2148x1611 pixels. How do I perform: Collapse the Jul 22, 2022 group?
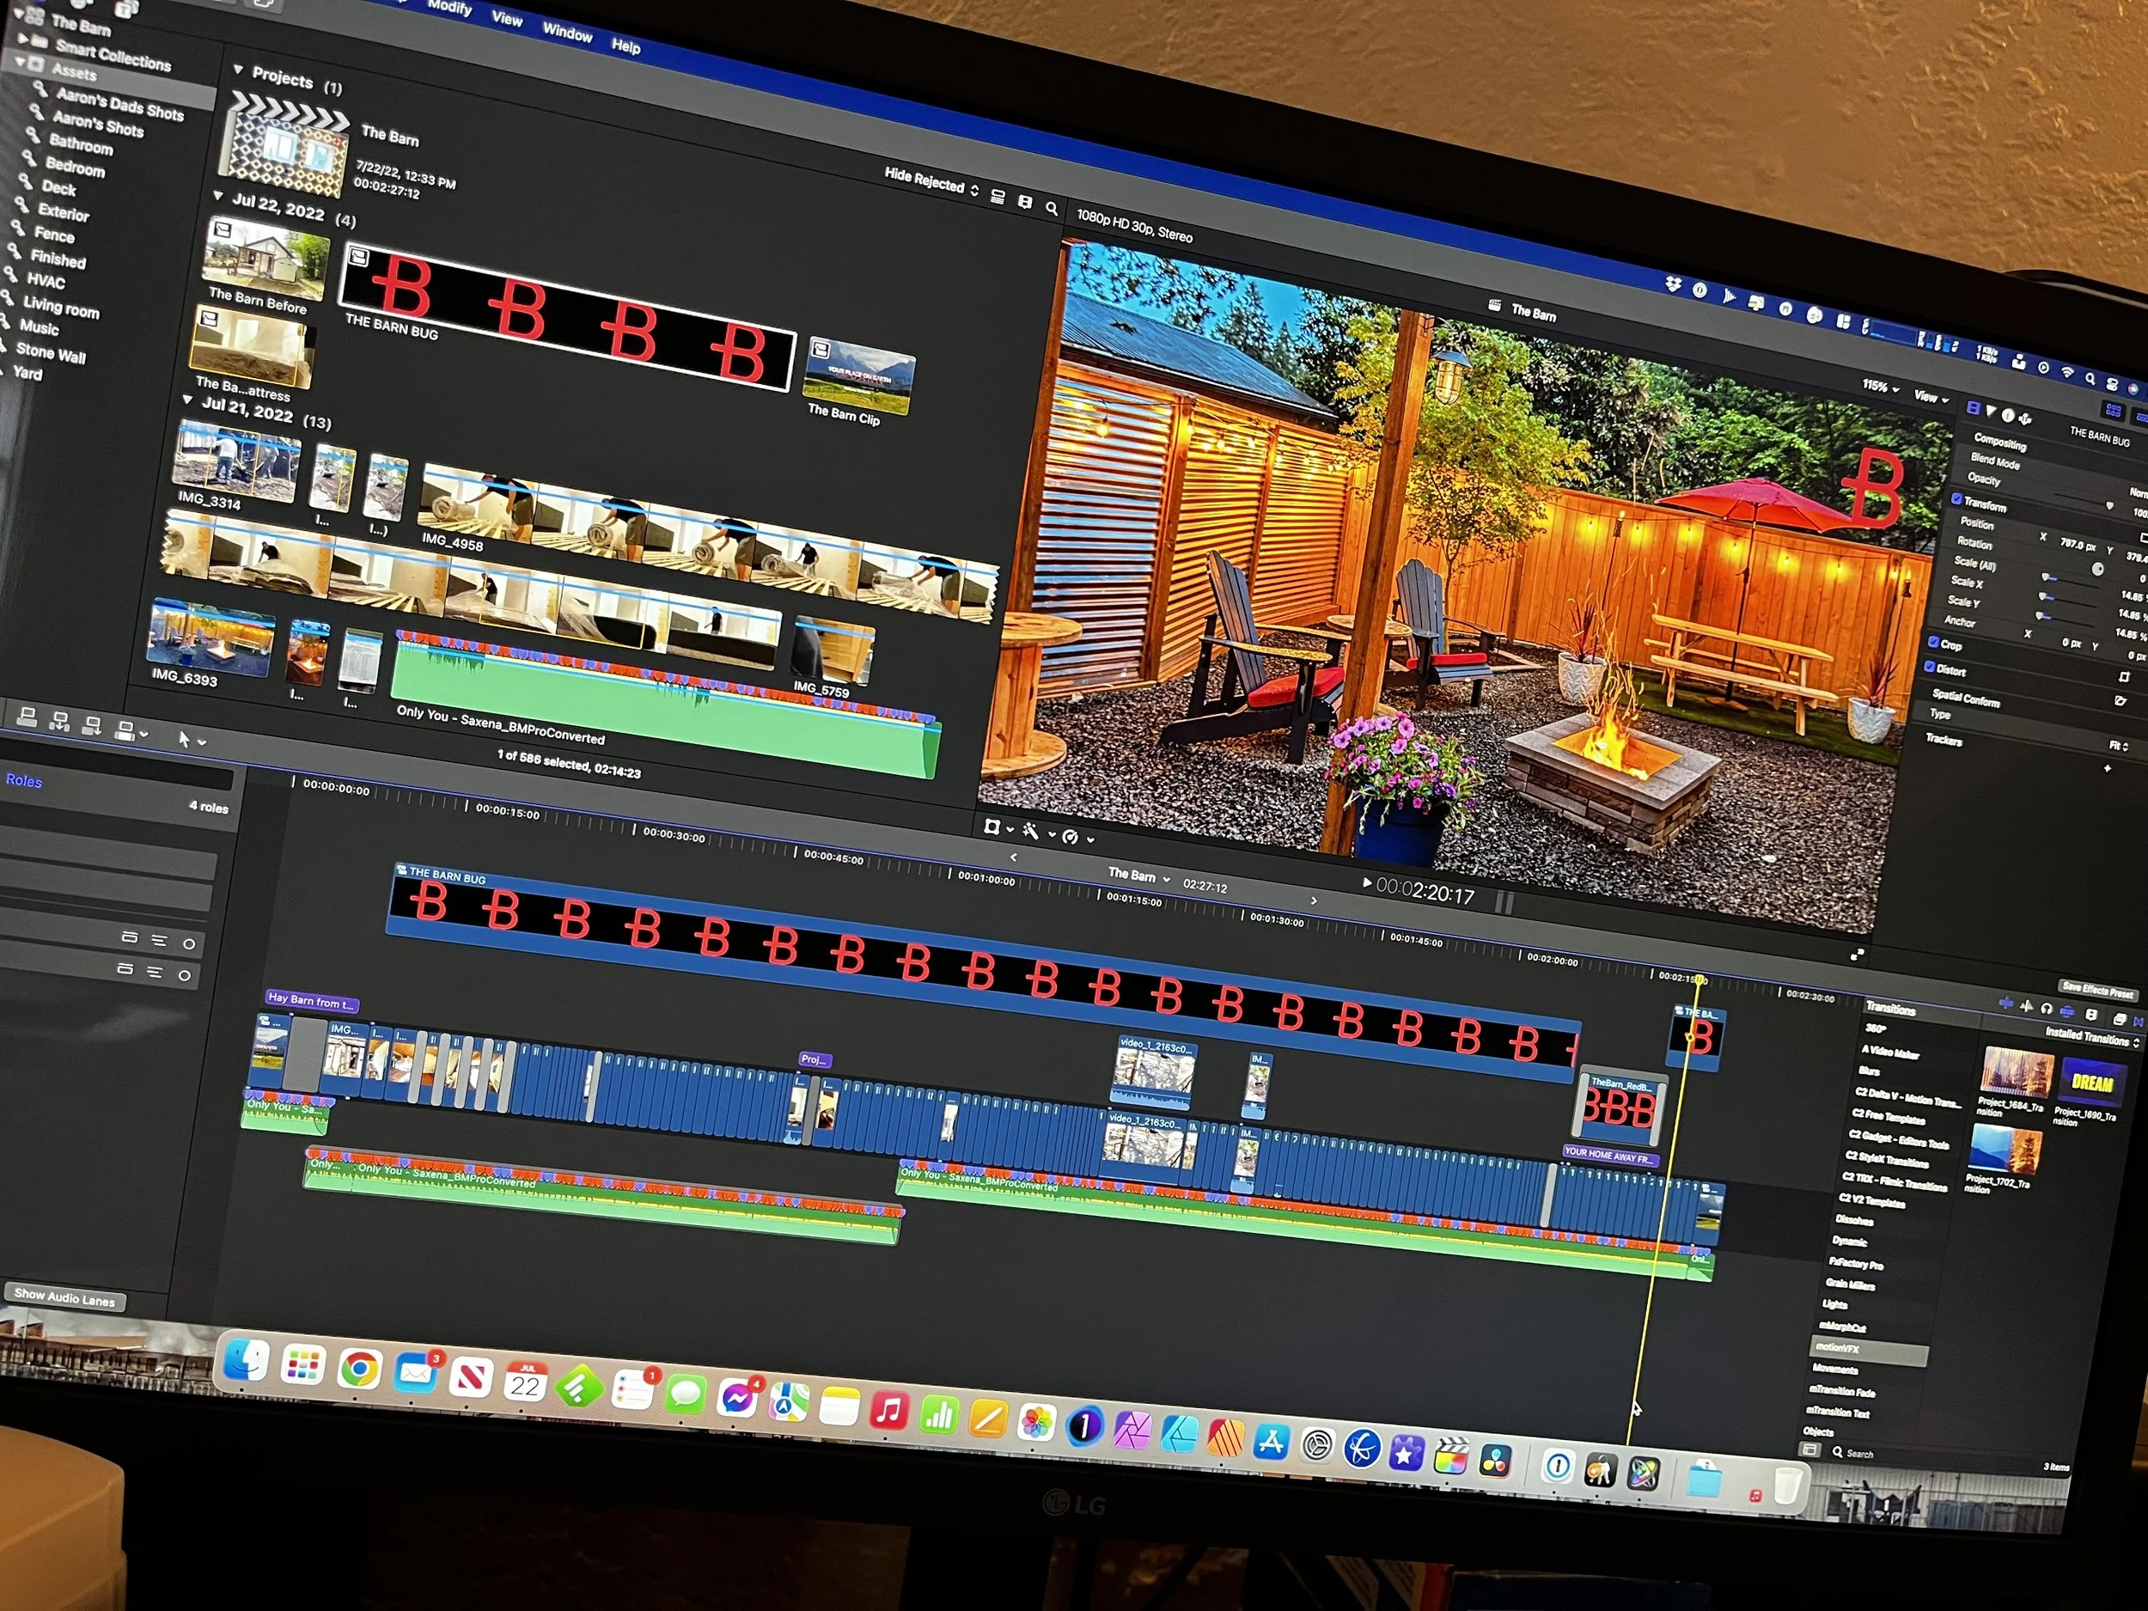218,196
